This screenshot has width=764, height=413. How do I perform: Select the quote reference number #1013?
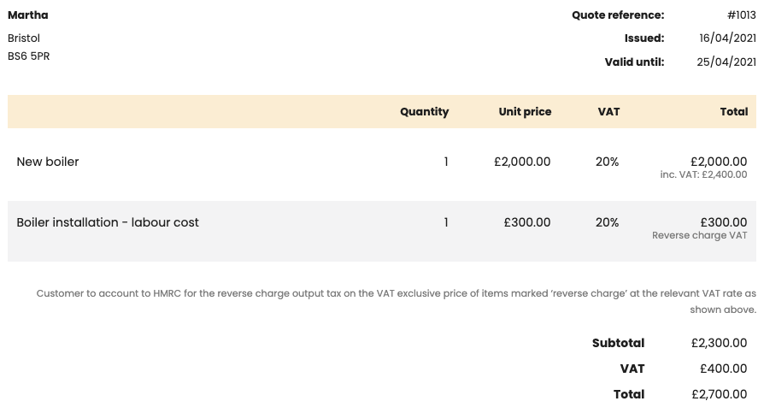click(741, 15)
